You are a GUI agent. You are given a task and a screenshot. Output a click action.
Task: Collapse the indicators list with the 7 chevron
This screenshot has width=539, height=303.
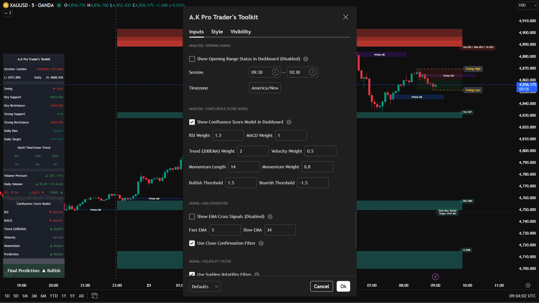click(x=7, y=13)
